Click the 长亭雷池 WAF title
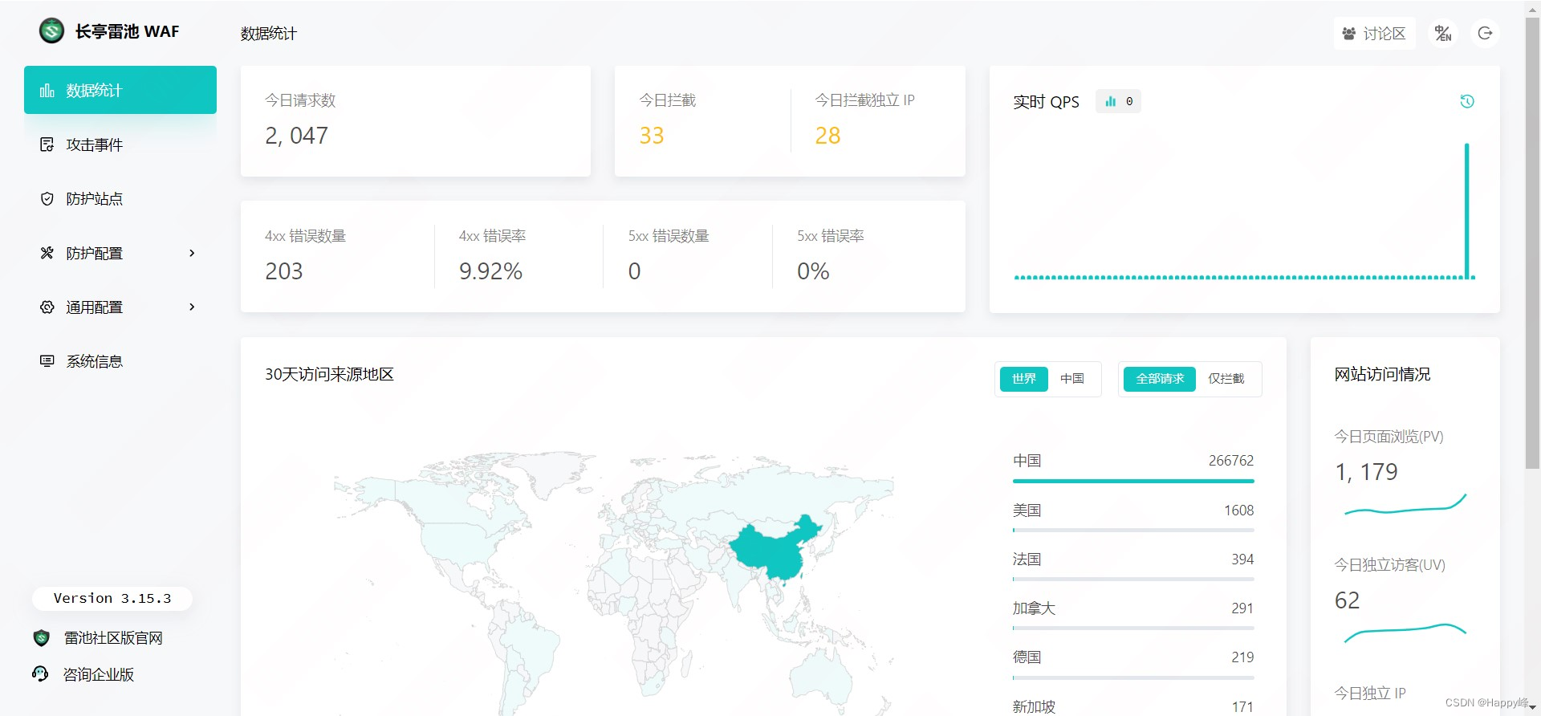1541x716 pixels. pos(127,31)
